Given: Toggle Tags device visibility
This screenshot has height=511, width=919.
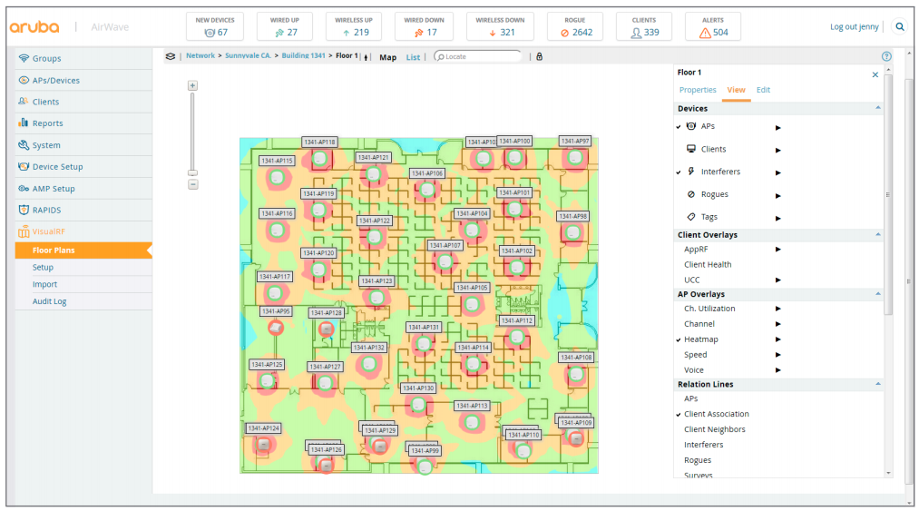Looking at the screenshot, I should (709, 217).
